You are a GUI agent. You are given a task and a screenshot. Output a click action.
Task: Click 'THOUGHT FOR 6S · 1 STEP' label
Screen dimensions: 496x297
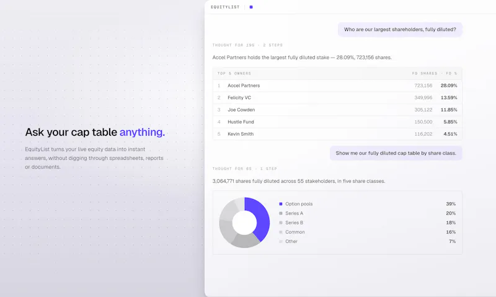(244, 169)
